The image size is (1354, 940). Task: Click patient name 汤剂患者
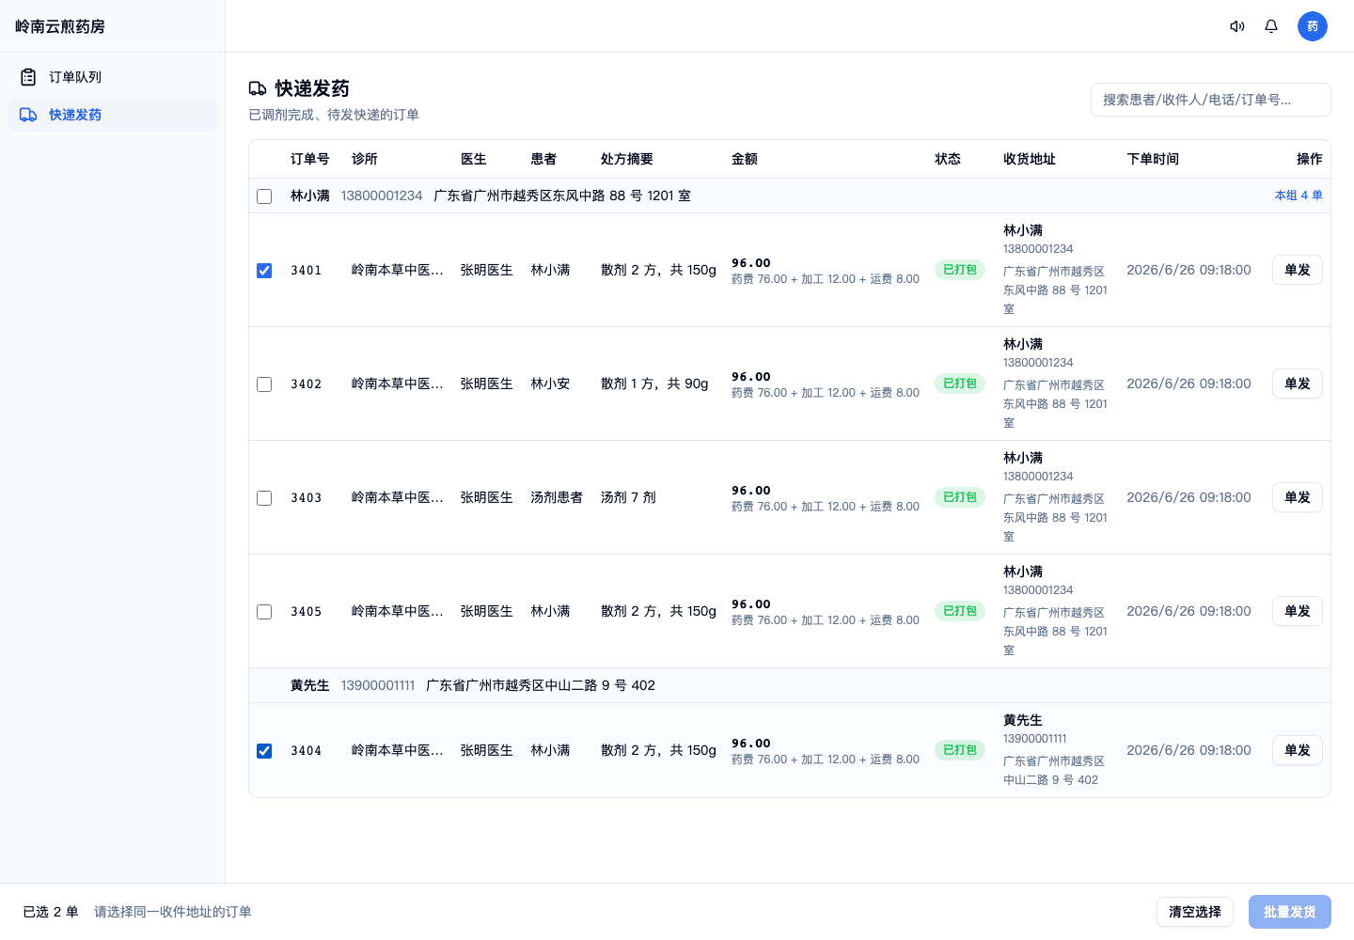(x=557, y=497)
